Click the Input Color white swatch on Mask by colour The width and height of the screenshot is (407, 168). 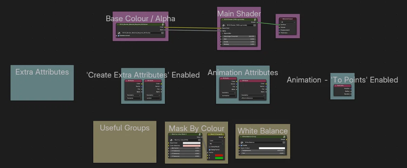click(x=192, y=143)
